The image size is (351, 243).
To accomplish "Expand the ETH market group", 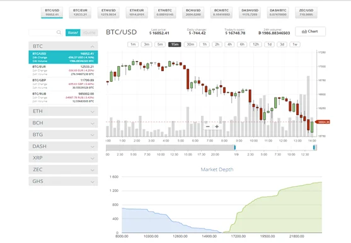I will click(x=63, y=111).
